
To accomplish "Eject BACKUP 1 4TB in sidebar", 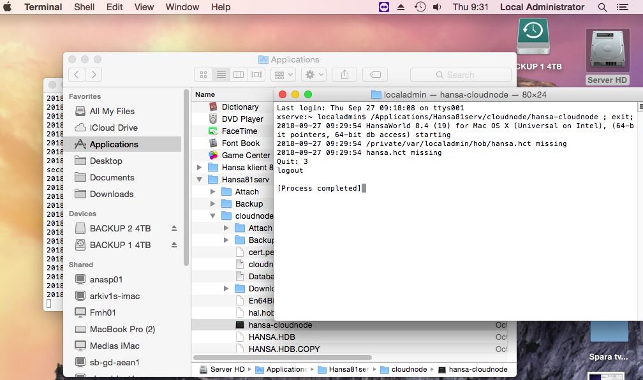I will [174, 245].
